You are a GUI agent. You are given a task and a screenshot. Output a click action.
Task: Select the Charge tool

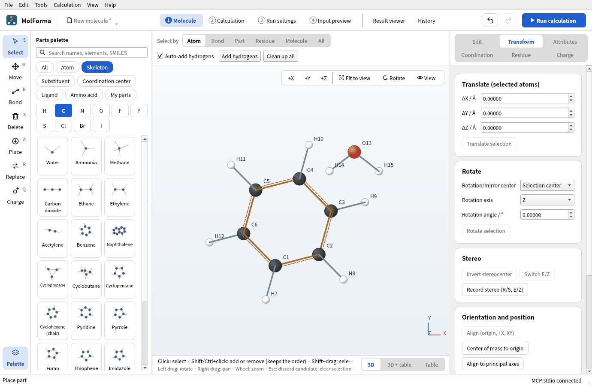click(15, 196)
